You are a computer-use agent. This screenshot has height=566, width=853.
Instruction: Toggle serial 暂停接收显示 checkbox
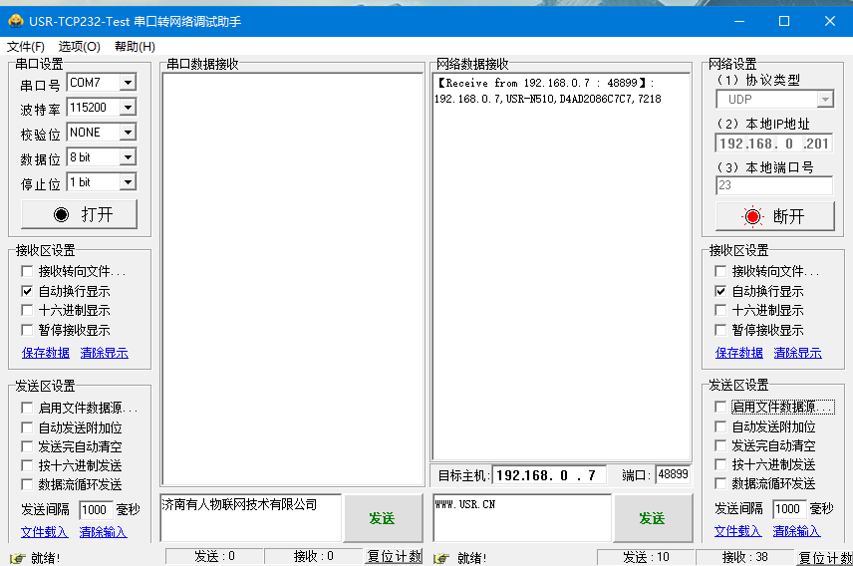[27, 330]
